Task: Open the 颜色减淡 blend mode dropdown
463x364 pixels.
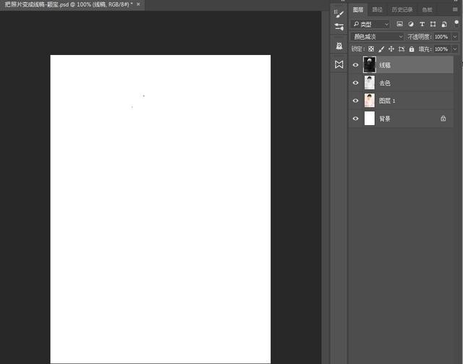Action: tap(377, 37)
